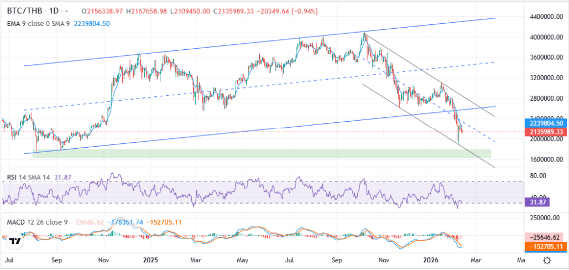Open chart settings gear icon
The width and height of the screenshot is (569, 270).
point(546,260)
